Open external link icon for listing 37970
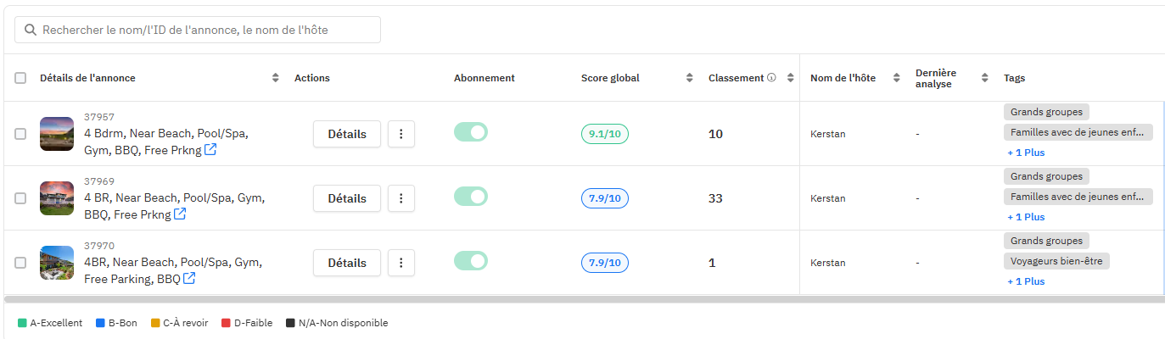Image resolution: width=1165 pixels, height=339 pixels. click(x=189, y=278)
